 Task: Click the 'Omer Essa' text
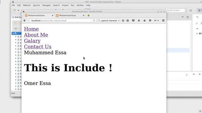[37, 83]
